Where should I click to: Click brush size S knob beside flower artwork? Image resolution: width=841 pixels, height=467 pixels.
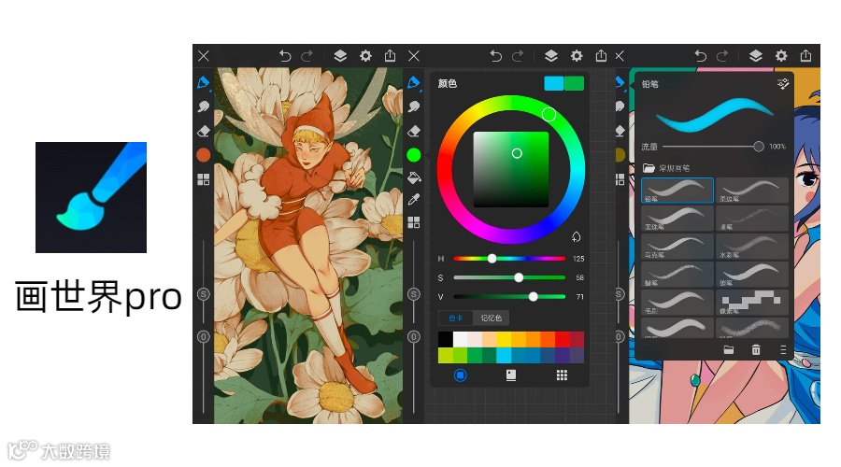[204, 294]
